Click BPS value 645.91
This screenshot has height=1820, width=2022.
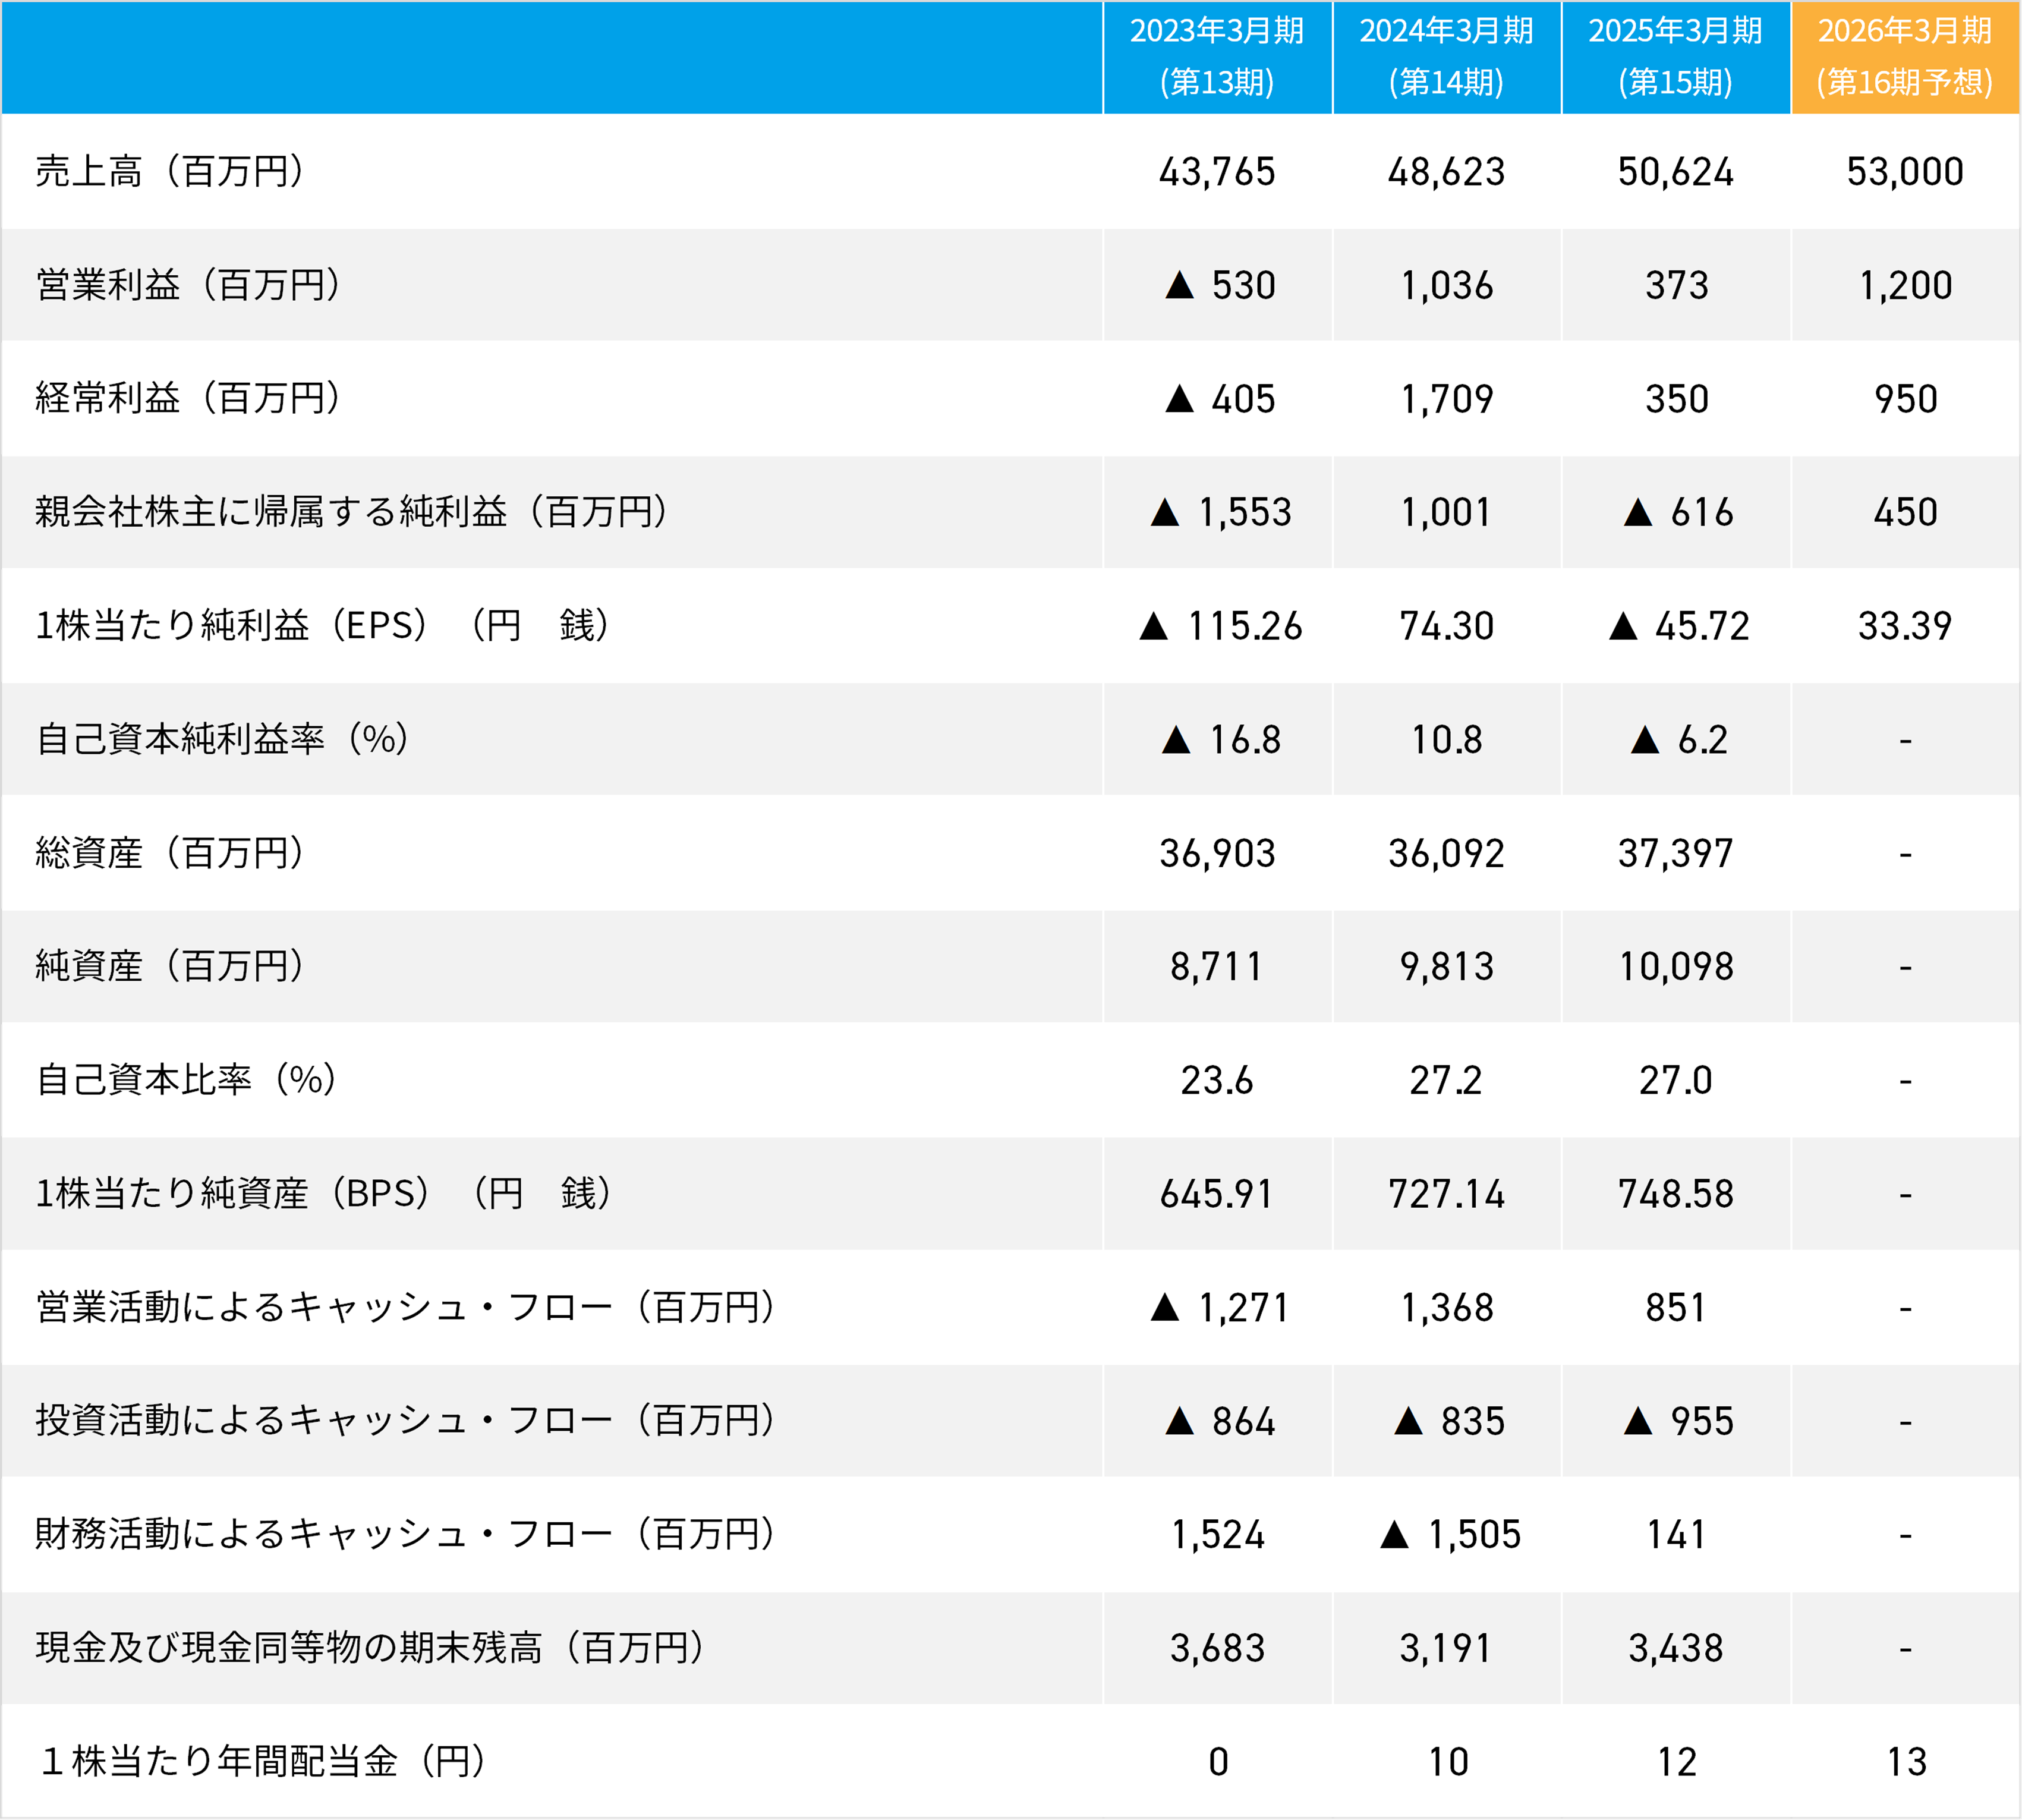tap(1216, 1195)
